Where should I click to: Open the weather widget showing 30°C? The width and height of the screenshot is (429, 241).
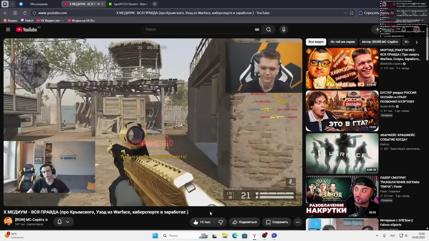[14, 236]
